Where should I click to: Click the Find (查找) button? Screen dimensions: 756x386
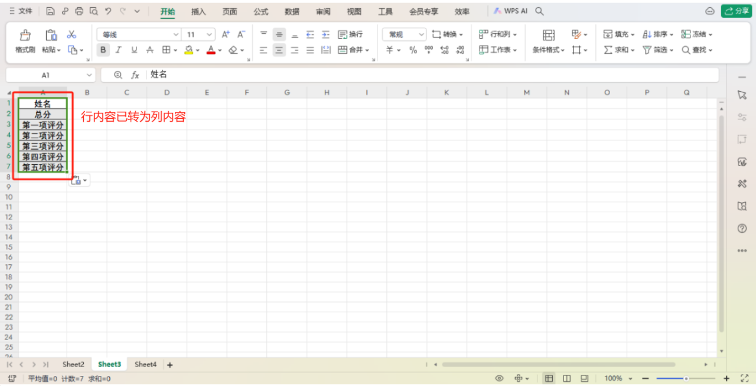pos(697,50)
